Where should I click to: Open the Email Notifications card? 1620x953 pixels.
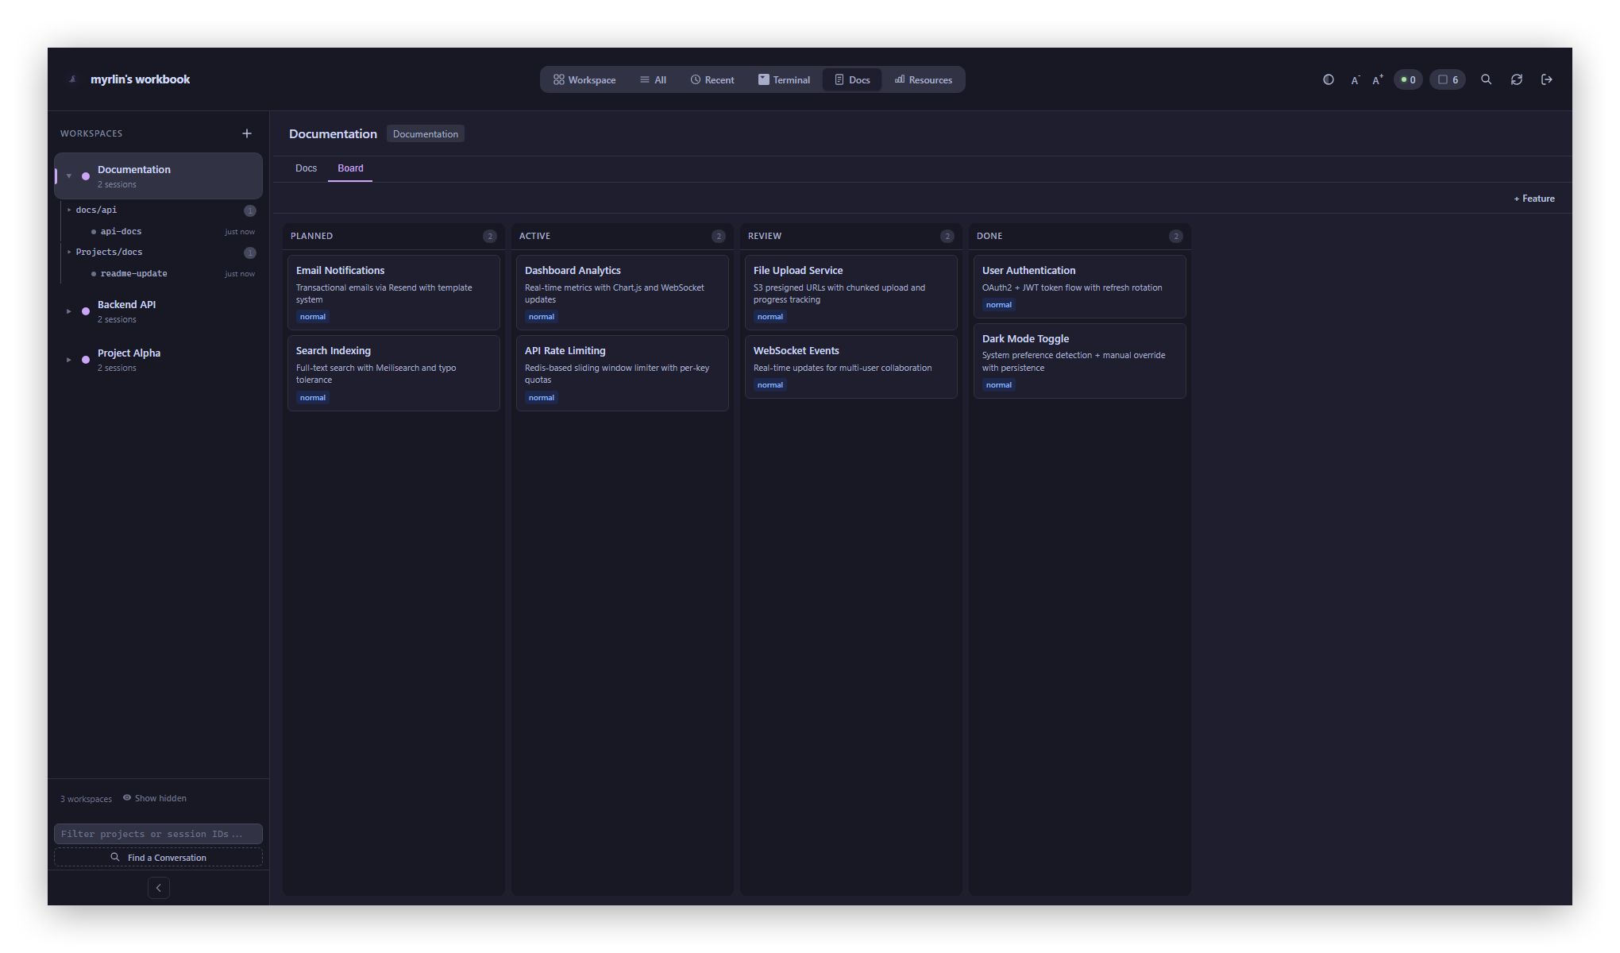pyautogui.click(x=394, y=292)
